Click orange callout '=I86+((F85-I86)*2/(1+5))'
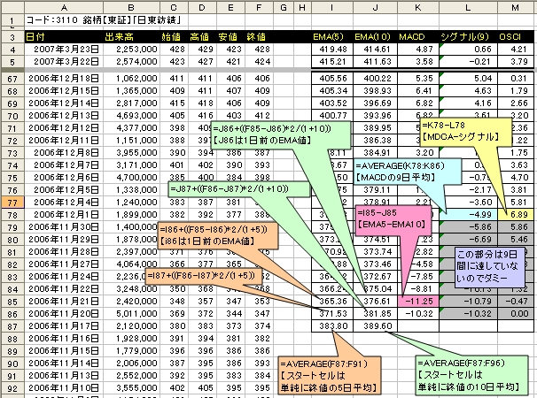The height and width of the screenshot is (398, 537). tap(218, 235)
